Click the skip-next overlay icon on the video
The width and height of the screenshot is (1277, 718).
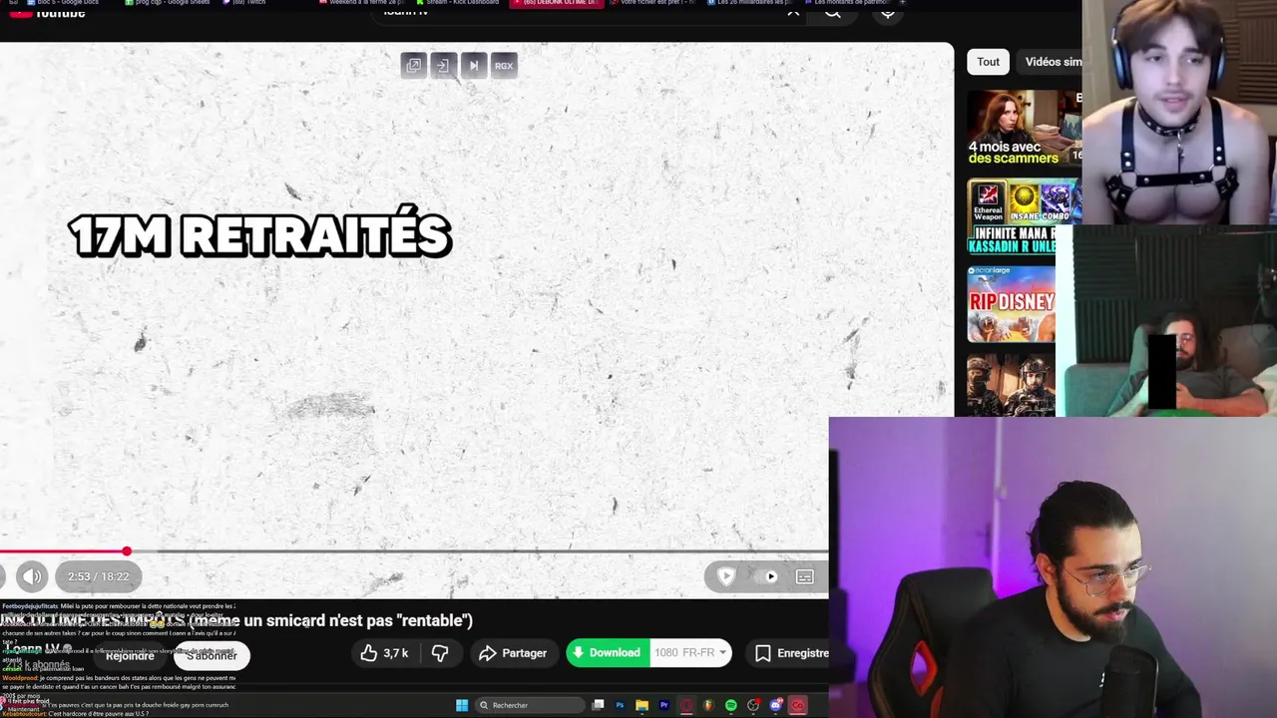474,66
